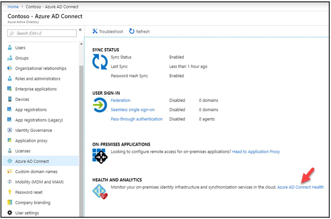Image resolution: width=331 pixels, height=219 pixels.
Task: Select Enterprise applications in sidebar
Action: coord(36,89)
